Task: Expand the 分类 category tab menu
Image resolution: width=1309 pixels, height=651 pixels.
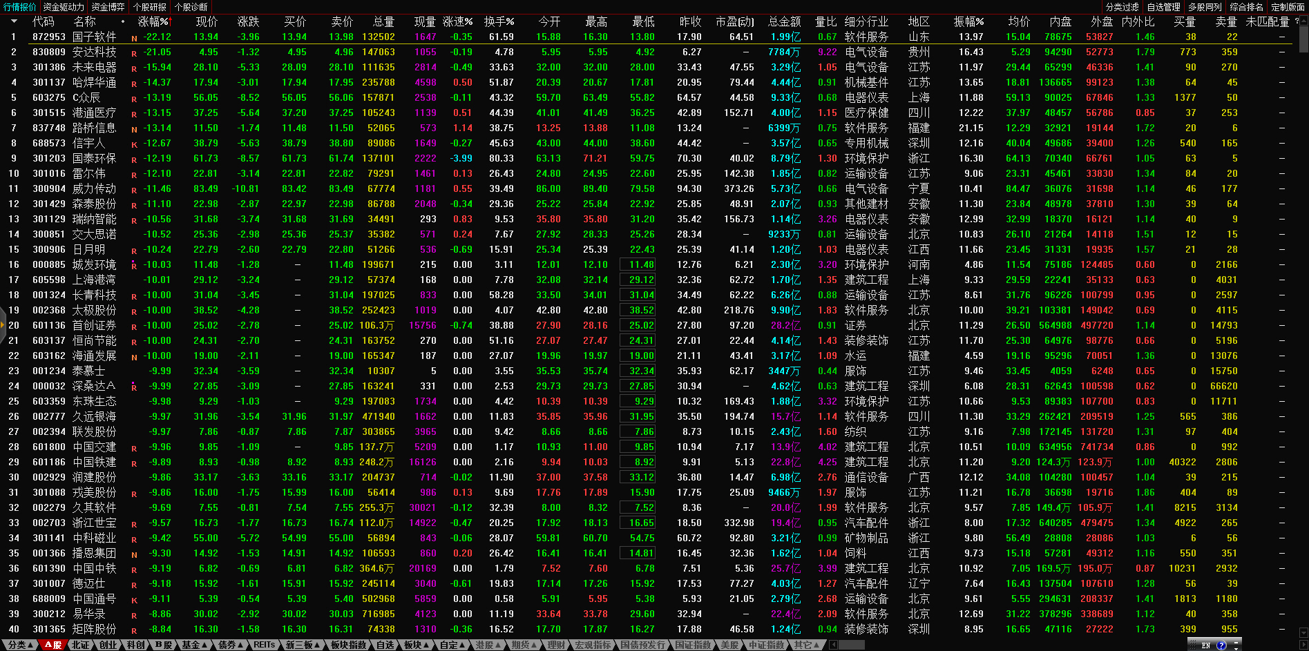Action: [x=19, y=645]
